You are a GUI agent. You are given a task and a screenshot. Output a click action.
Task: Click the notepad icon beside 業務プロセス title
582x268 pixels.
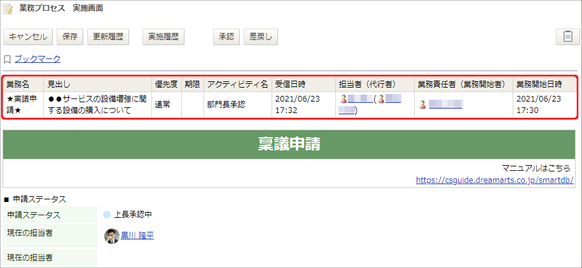tap(8, 9)
